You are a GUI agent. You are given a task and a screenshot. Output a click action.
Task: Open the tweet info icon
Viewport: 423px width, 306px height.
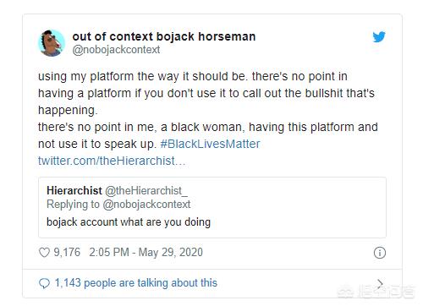380,253
